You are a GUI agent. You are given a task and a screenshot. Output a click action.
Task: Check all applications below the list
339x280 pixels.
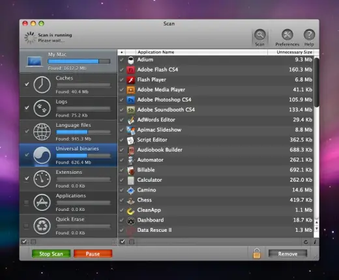123,242
